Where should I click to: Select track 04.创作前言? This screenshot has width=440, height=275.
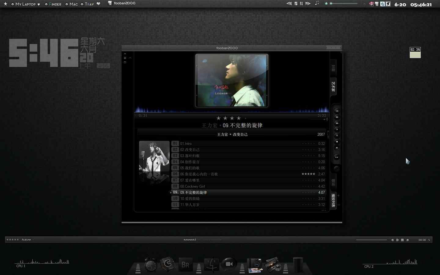pyautogui.click(x=248, y=162)
